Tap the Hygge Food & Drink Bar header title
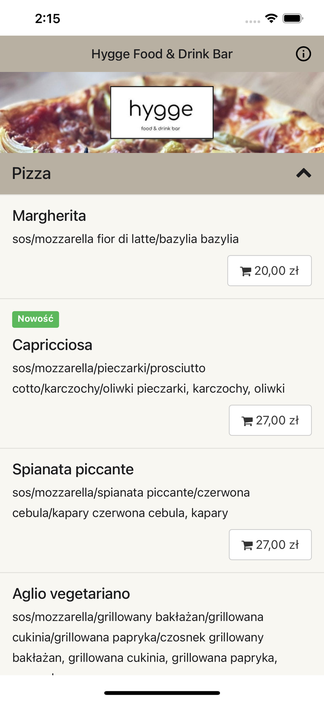This screenshot has width=324, height=701. point(162,54)
